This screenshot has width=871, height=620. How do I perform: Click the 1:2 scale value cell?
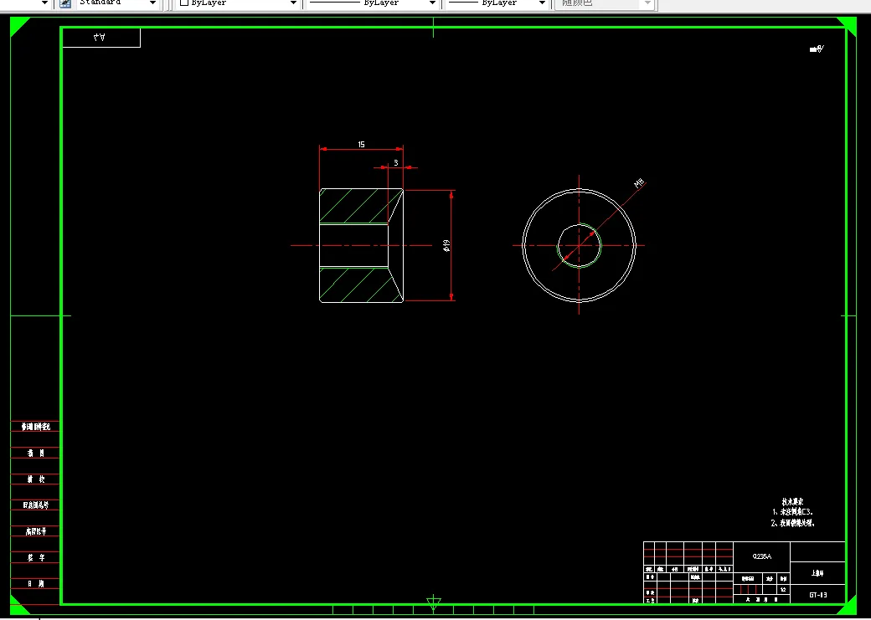783,590
